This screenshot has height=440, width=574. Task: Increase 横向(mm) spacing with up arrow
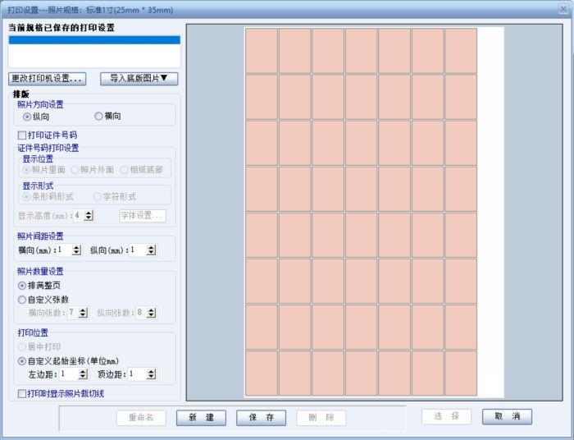(76, 248)
